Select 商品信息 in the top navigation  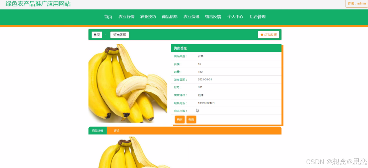coord(170,17)
